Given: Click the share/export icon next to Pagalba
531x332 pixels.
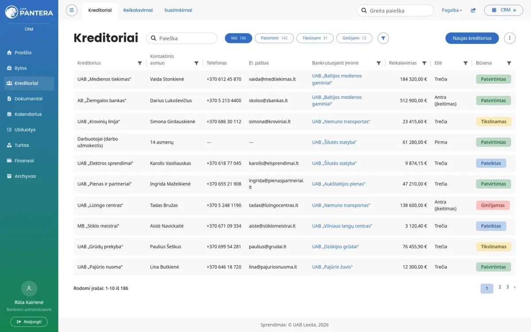Looking at the screenshot, I should (473, 10).
